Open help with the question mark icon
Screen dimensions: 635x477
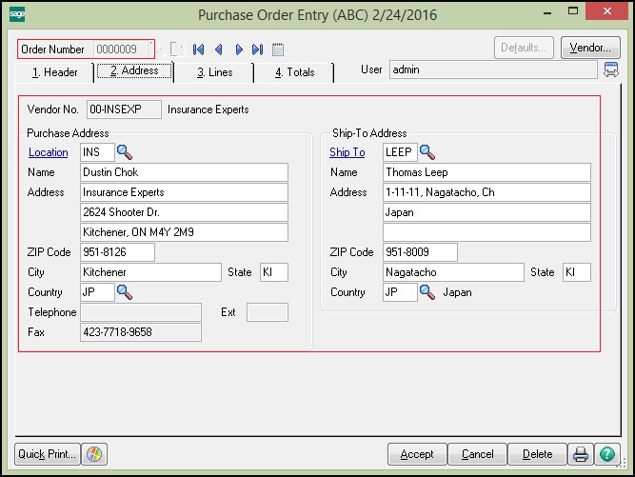(606, 454)
